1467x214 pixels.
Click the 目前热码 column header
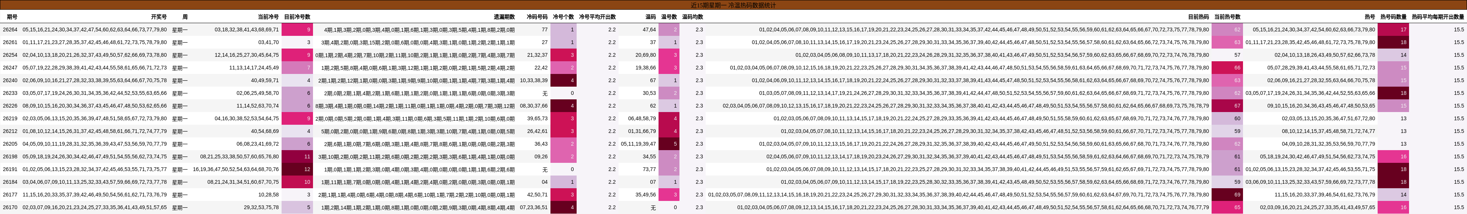click(1198, 17)
